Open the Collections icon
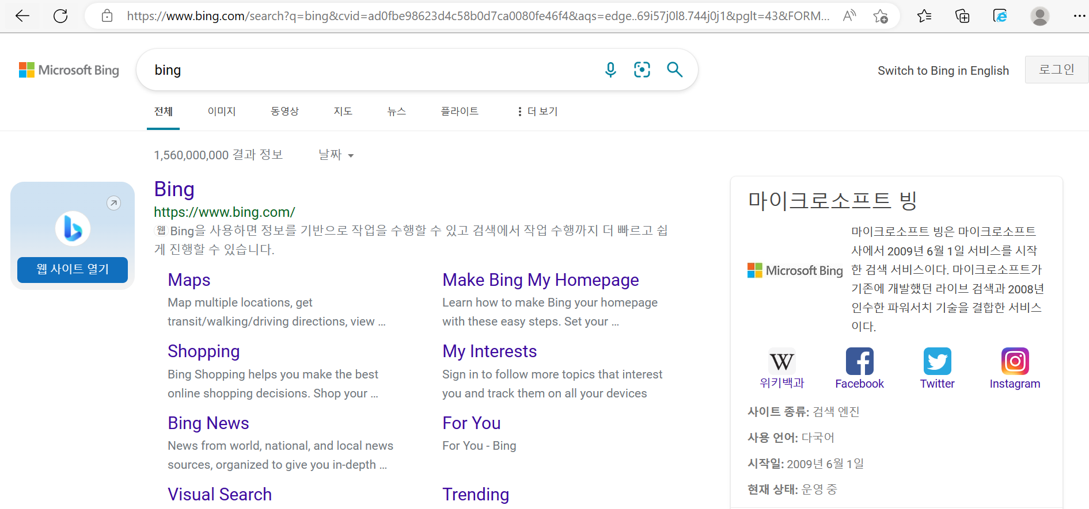This screenshot has width=1089, height=509. [x=962, y=16]
